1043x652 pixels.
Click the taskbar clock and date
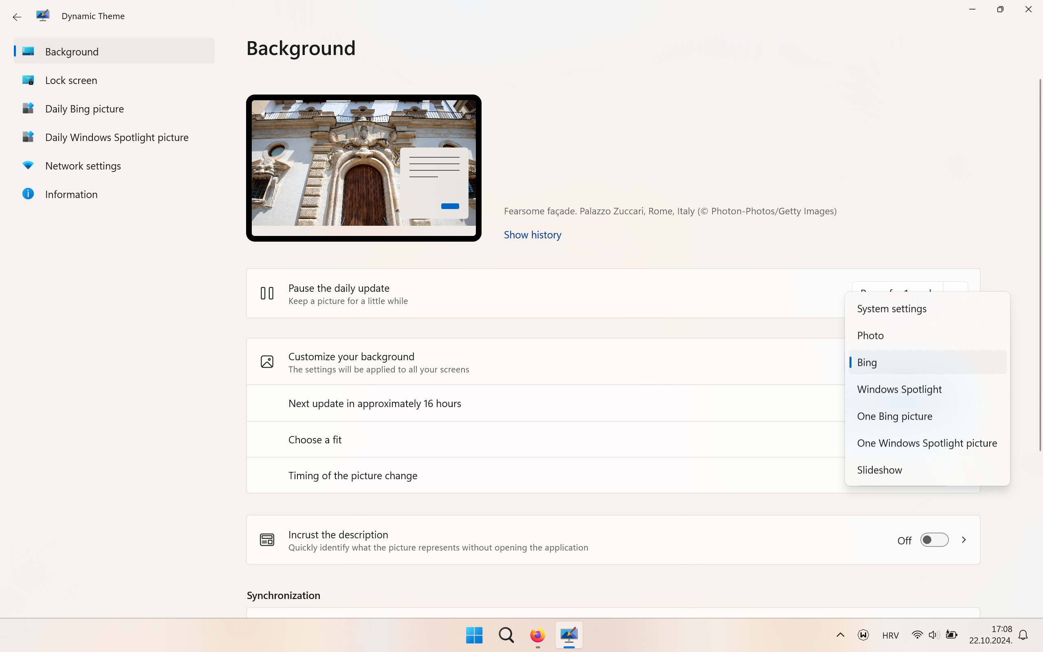click(990, 635)
